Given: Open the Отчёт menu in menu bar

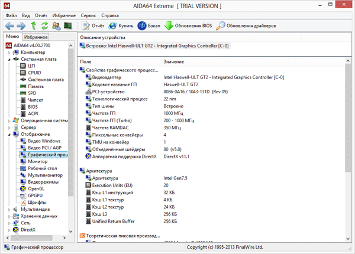Looking at the screenshot, I should pos(41,15).
